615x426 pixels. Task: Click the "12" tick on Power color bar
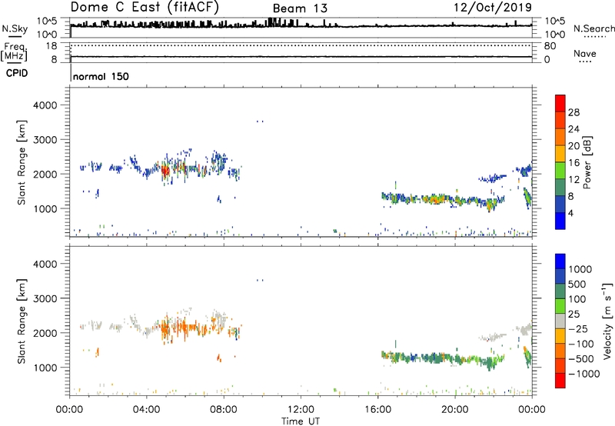coord(573,180)
